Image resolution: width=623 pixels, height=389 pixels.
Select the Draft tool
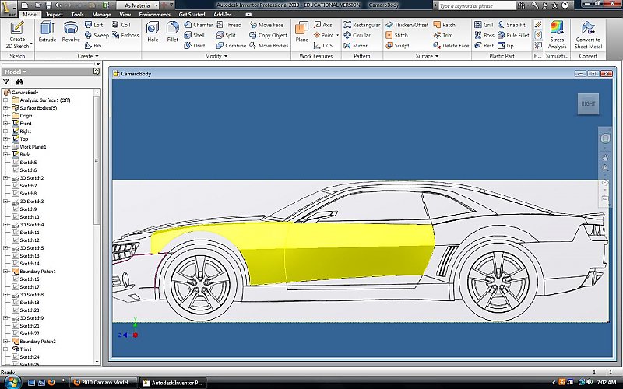click(195, 46)
